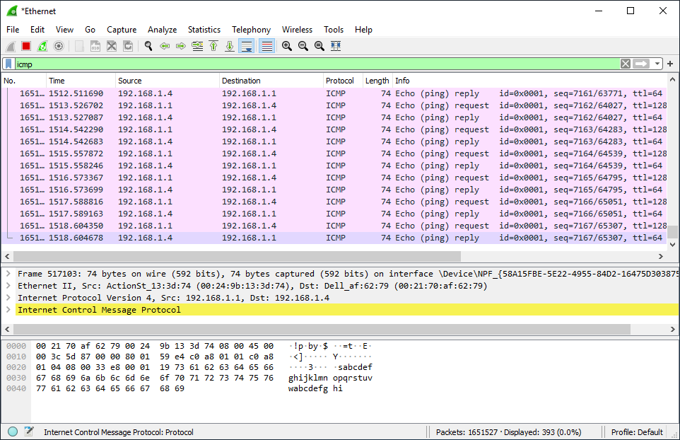This screenshot has width=680, height=440.
Task: Sort by the No. column header
Action: pos(24,81)
